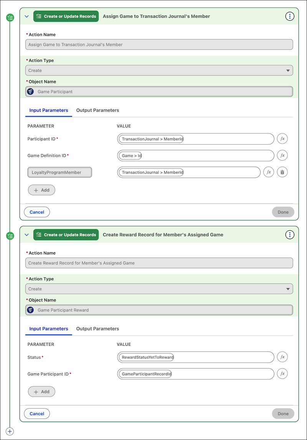Viewport: 307px width, 440px height.
Task: Click the object icon beside Game Participant
Action: [31, 92]
